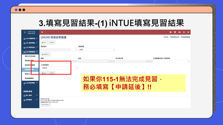Click the blue dot in slide window header
Screen dimensions: 223x125
[16, 10]
